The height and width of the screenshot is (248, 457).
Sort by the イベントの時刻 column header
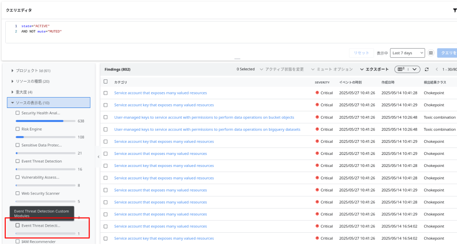(x=350, y=82)
